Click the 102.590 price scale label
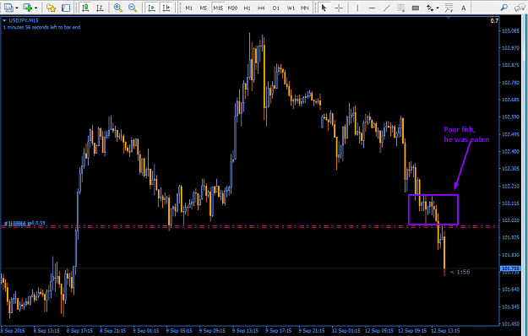The width and height of the screenshot is (528, 336). (x=510, y=117)
